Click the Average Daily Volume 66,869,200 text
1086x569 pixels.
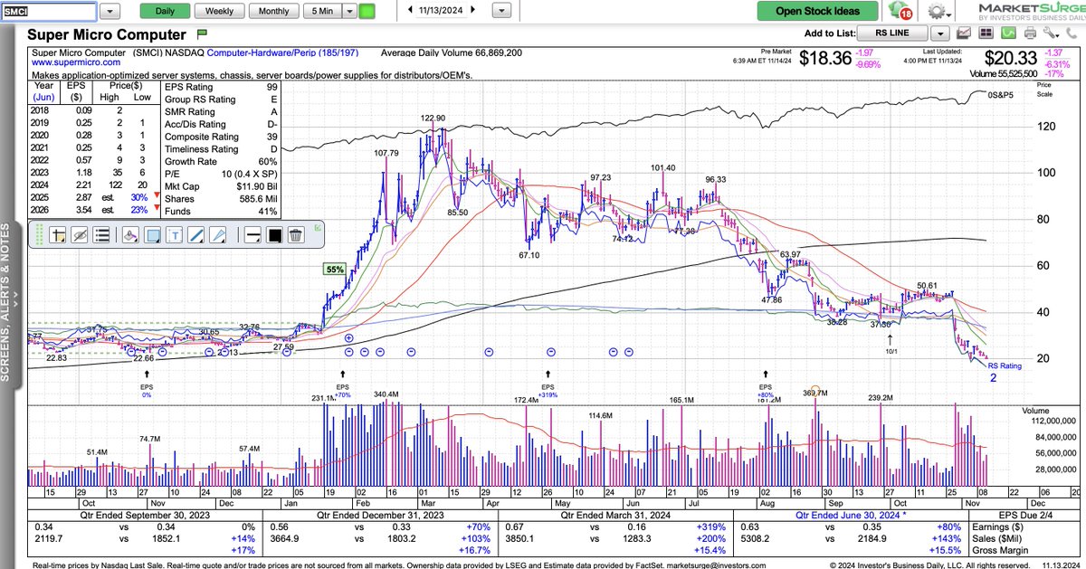pyautogui.click(x=451, y=53)
